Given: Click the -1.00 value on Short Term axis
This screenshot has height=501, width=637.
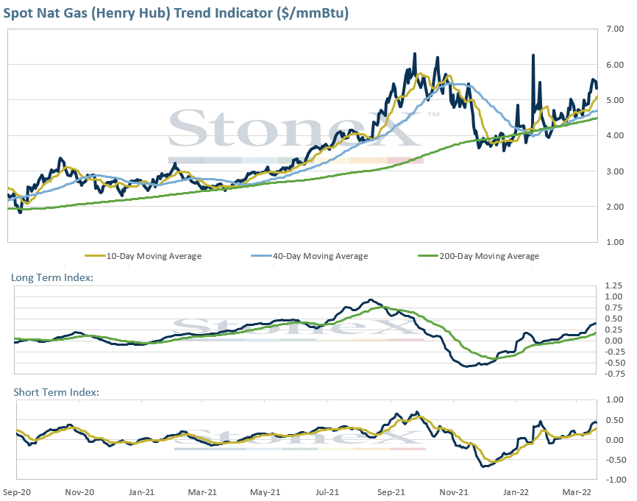Looking at the screenshot, I should [x=616, y=480].
